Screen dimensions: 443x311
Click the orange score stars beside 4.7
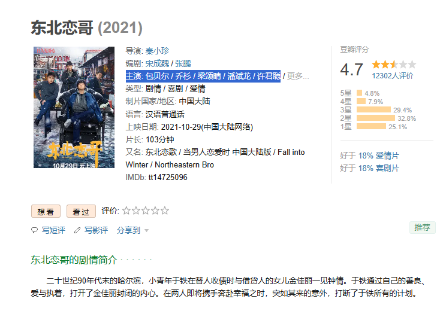(x=394, y=65)
